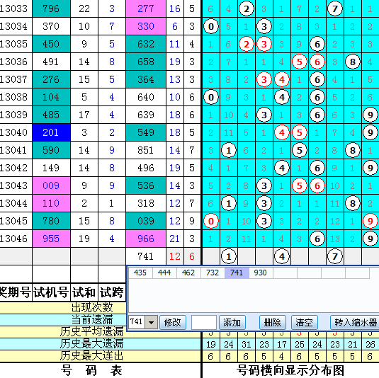Viewport: 379px width, 378px height.
Task: Click the 转入缩水器 button
Action: coord(355,322)
